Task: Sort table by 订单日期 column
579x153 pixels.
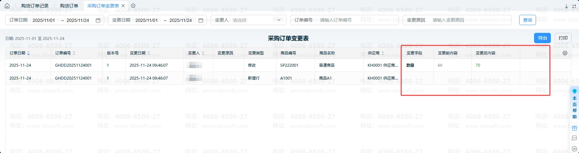Action: 28,53
